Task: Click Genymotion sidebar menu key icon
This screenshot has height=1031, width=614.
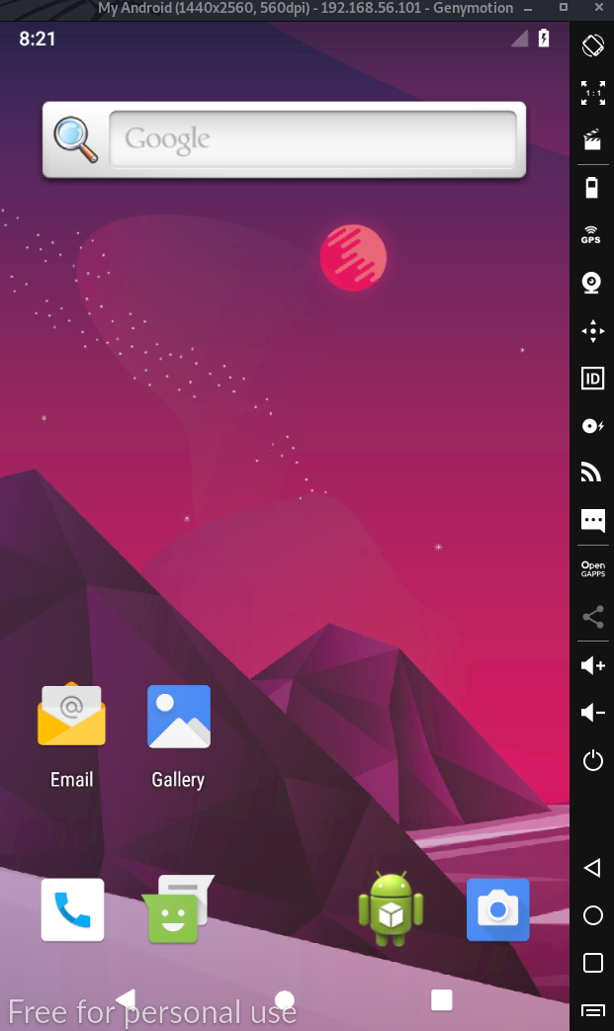Action: pyautogui.click(x=593, y=1010)
